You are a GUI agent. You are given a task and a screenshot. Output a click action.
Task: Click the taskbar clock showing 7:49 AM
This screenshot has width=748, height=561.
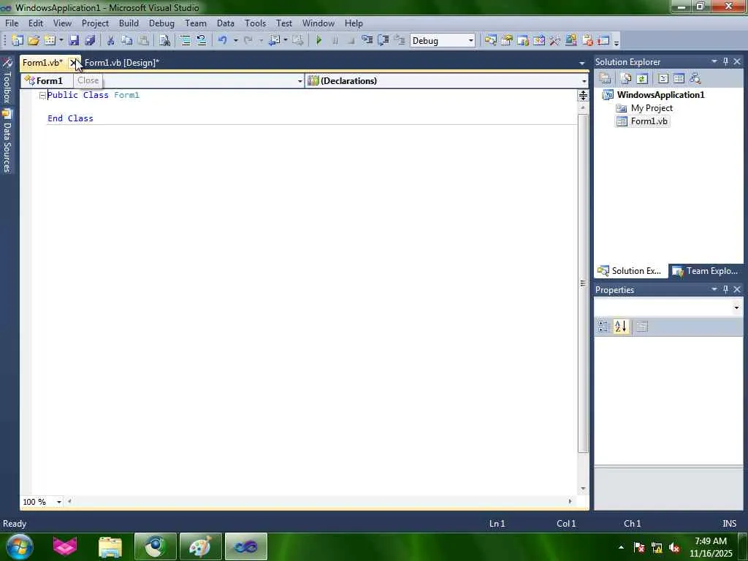tap(711, 547)
